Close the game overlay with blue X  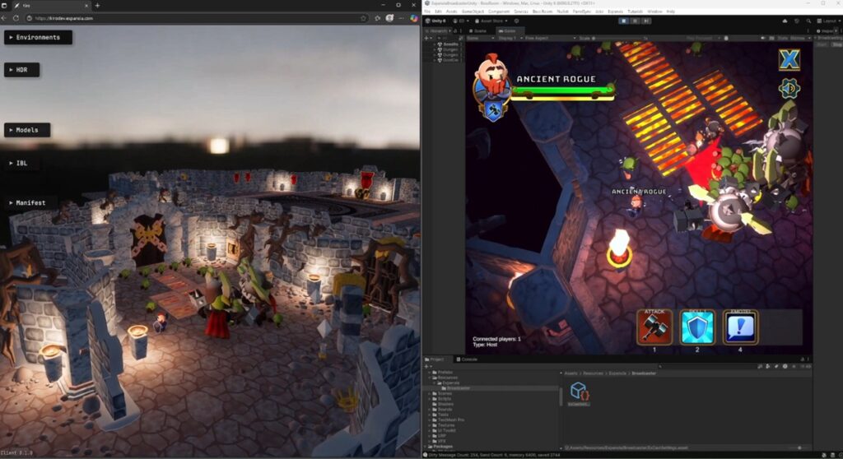(x=789, y=58)
